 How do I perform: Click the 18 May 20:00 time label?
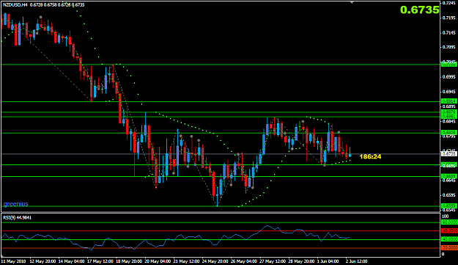click(x=129, y=261)
